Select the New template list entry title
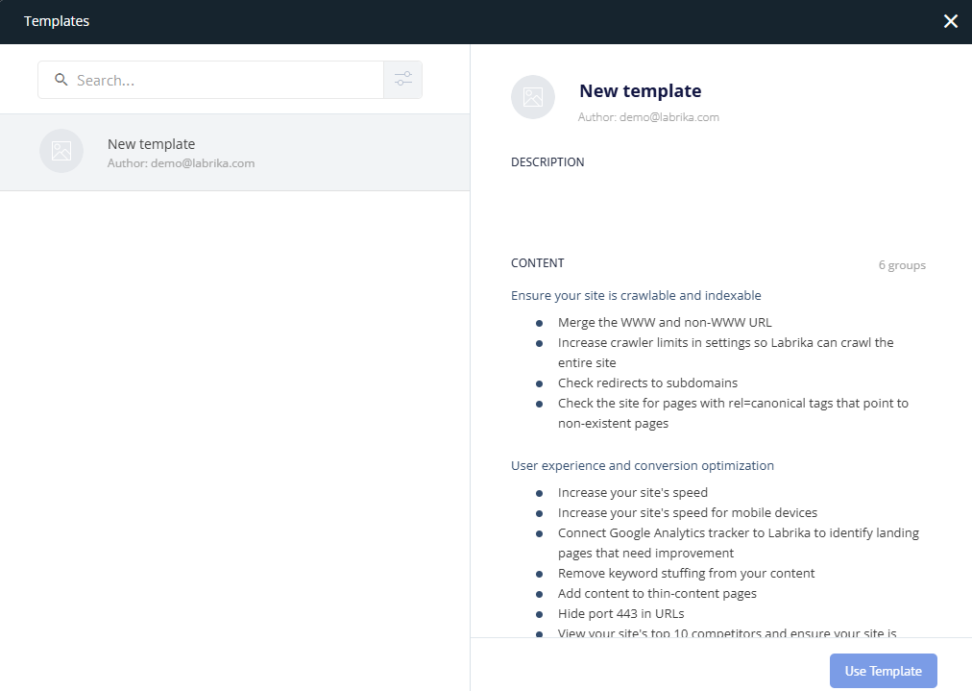The width and height of the screenshot is (972, 691). (x=151, y=144)
